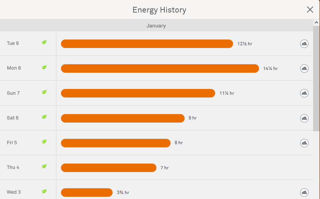Close the Energy History panel

tap(310, 10)
